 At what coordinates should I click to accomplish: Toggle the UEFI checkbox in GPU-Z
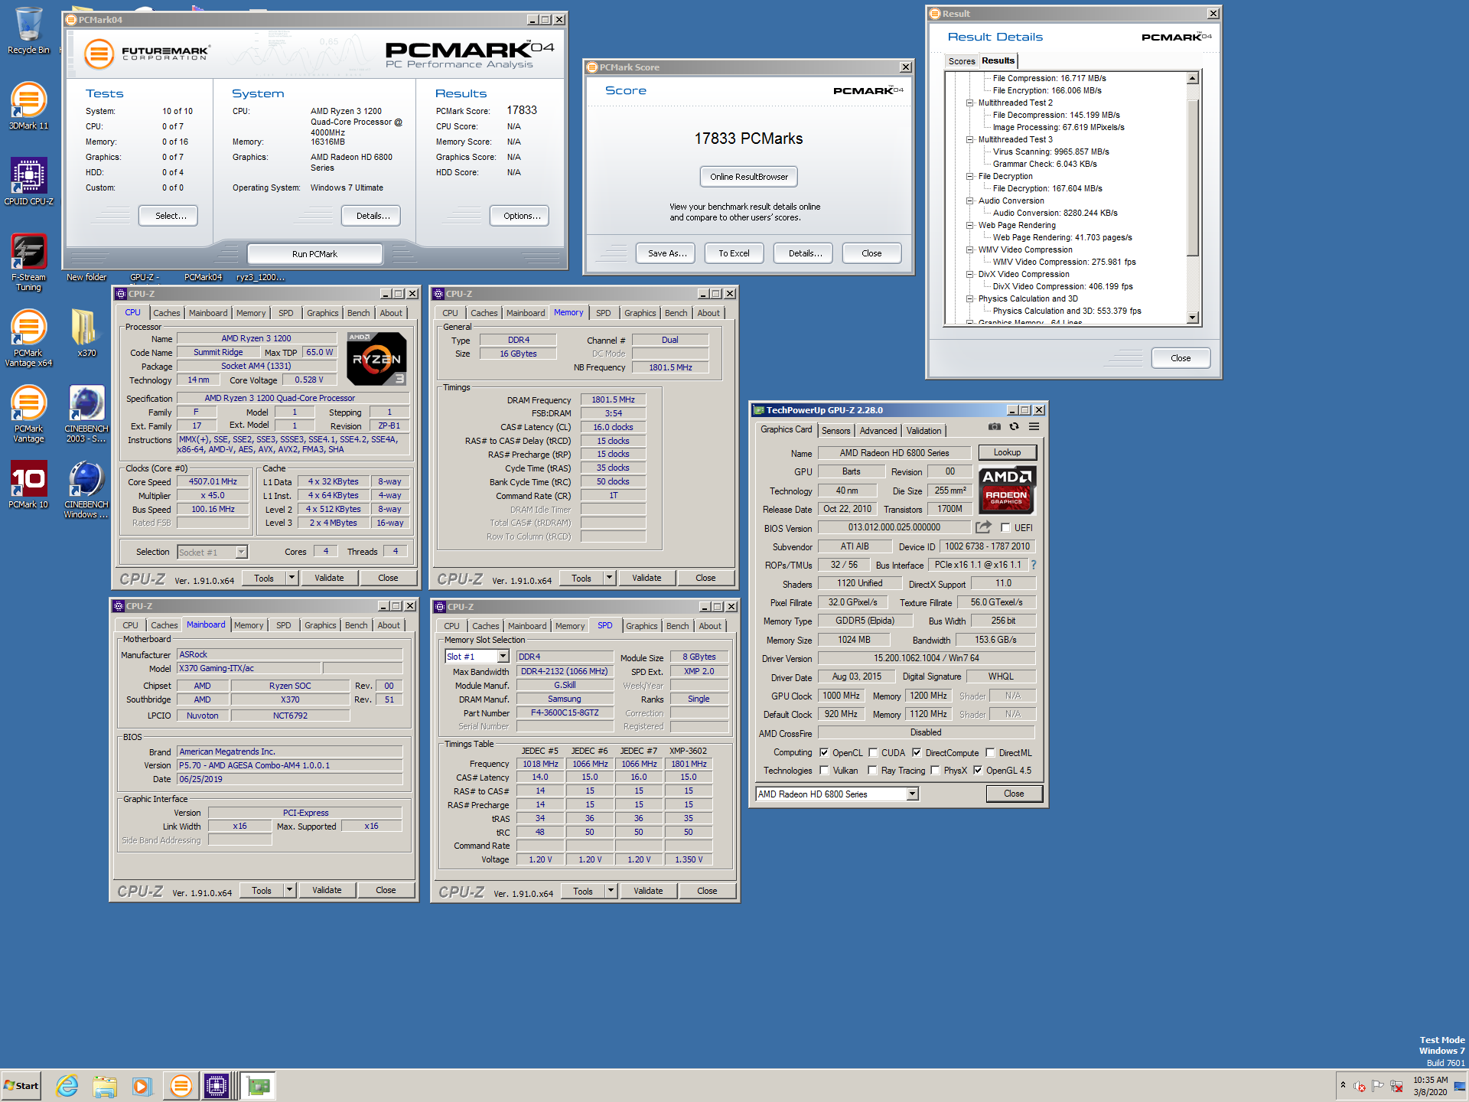(x=1005, y=527)
